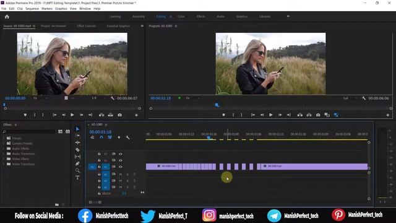
Task: Open Source monitor resolution 1/4 dropdown
Action: pos(98,98)
